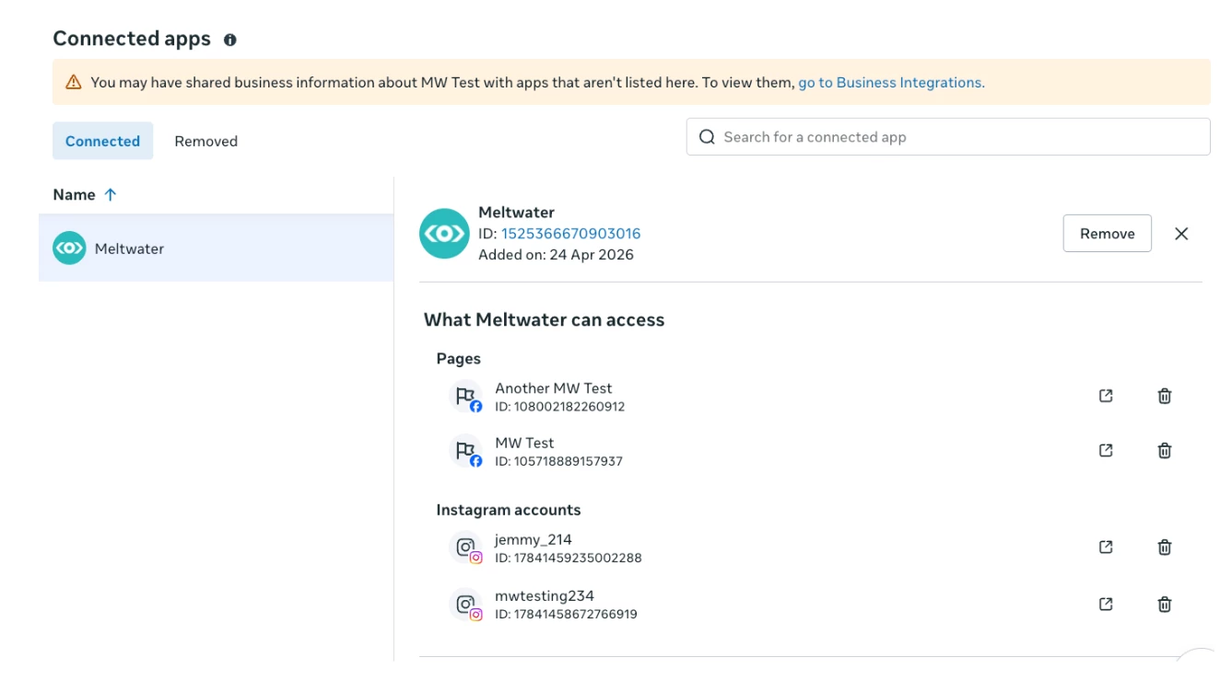Viewport: 1220px width, 681px height.
Task: Open mwtesting234 external link icon
Action: 1106,604
